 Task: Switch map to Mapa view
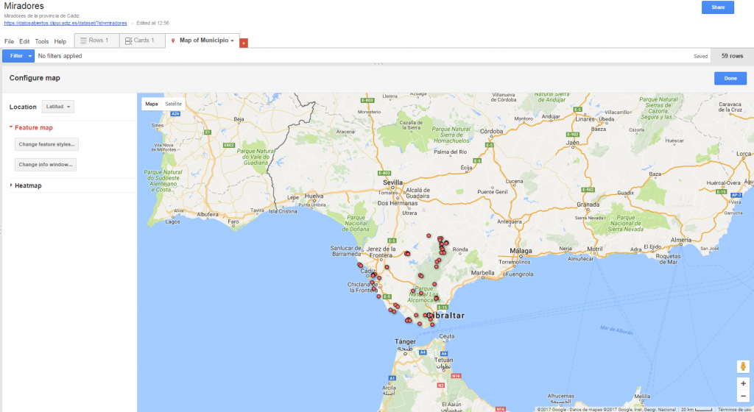(152, 104)
